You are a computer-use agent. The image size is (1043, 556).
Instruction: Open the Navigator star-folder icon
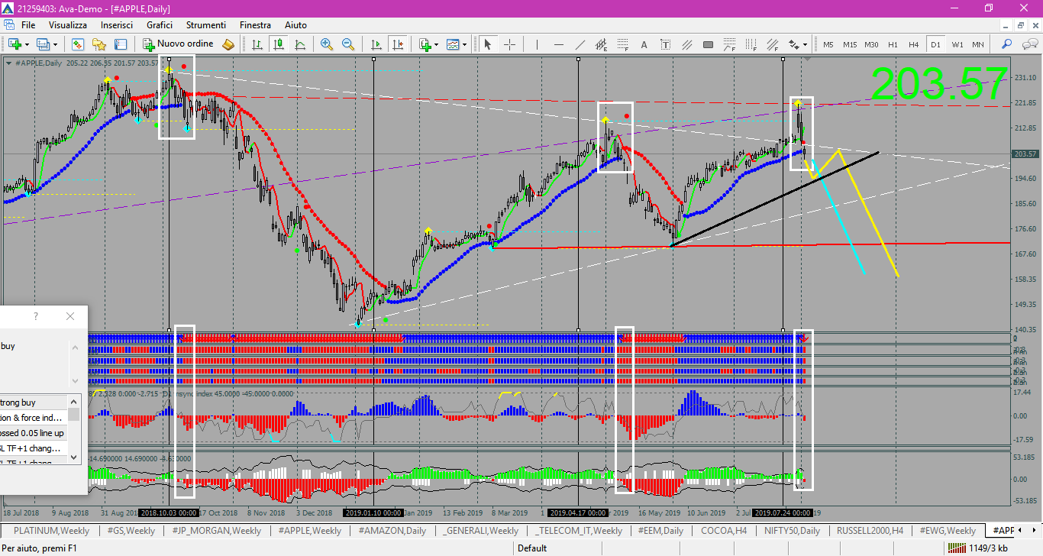98,44
